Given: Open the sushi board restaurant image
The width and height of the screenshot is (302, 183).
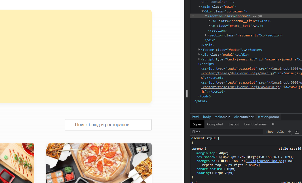Looking at the screenshot, I should [x=17, y=163].
